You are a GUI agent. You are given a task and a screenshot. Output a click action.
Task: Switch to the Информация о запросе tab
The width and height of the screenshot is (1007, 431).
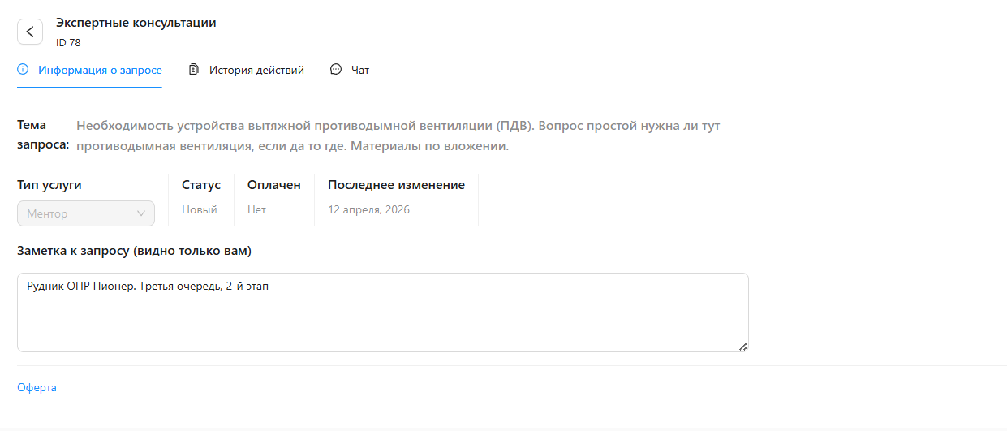pos(89,71)
